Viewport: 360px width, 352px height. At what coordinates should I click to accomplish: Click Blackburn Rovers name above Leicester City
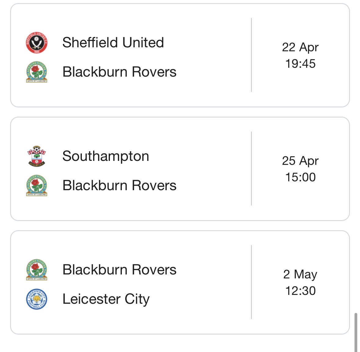[119, 270]
